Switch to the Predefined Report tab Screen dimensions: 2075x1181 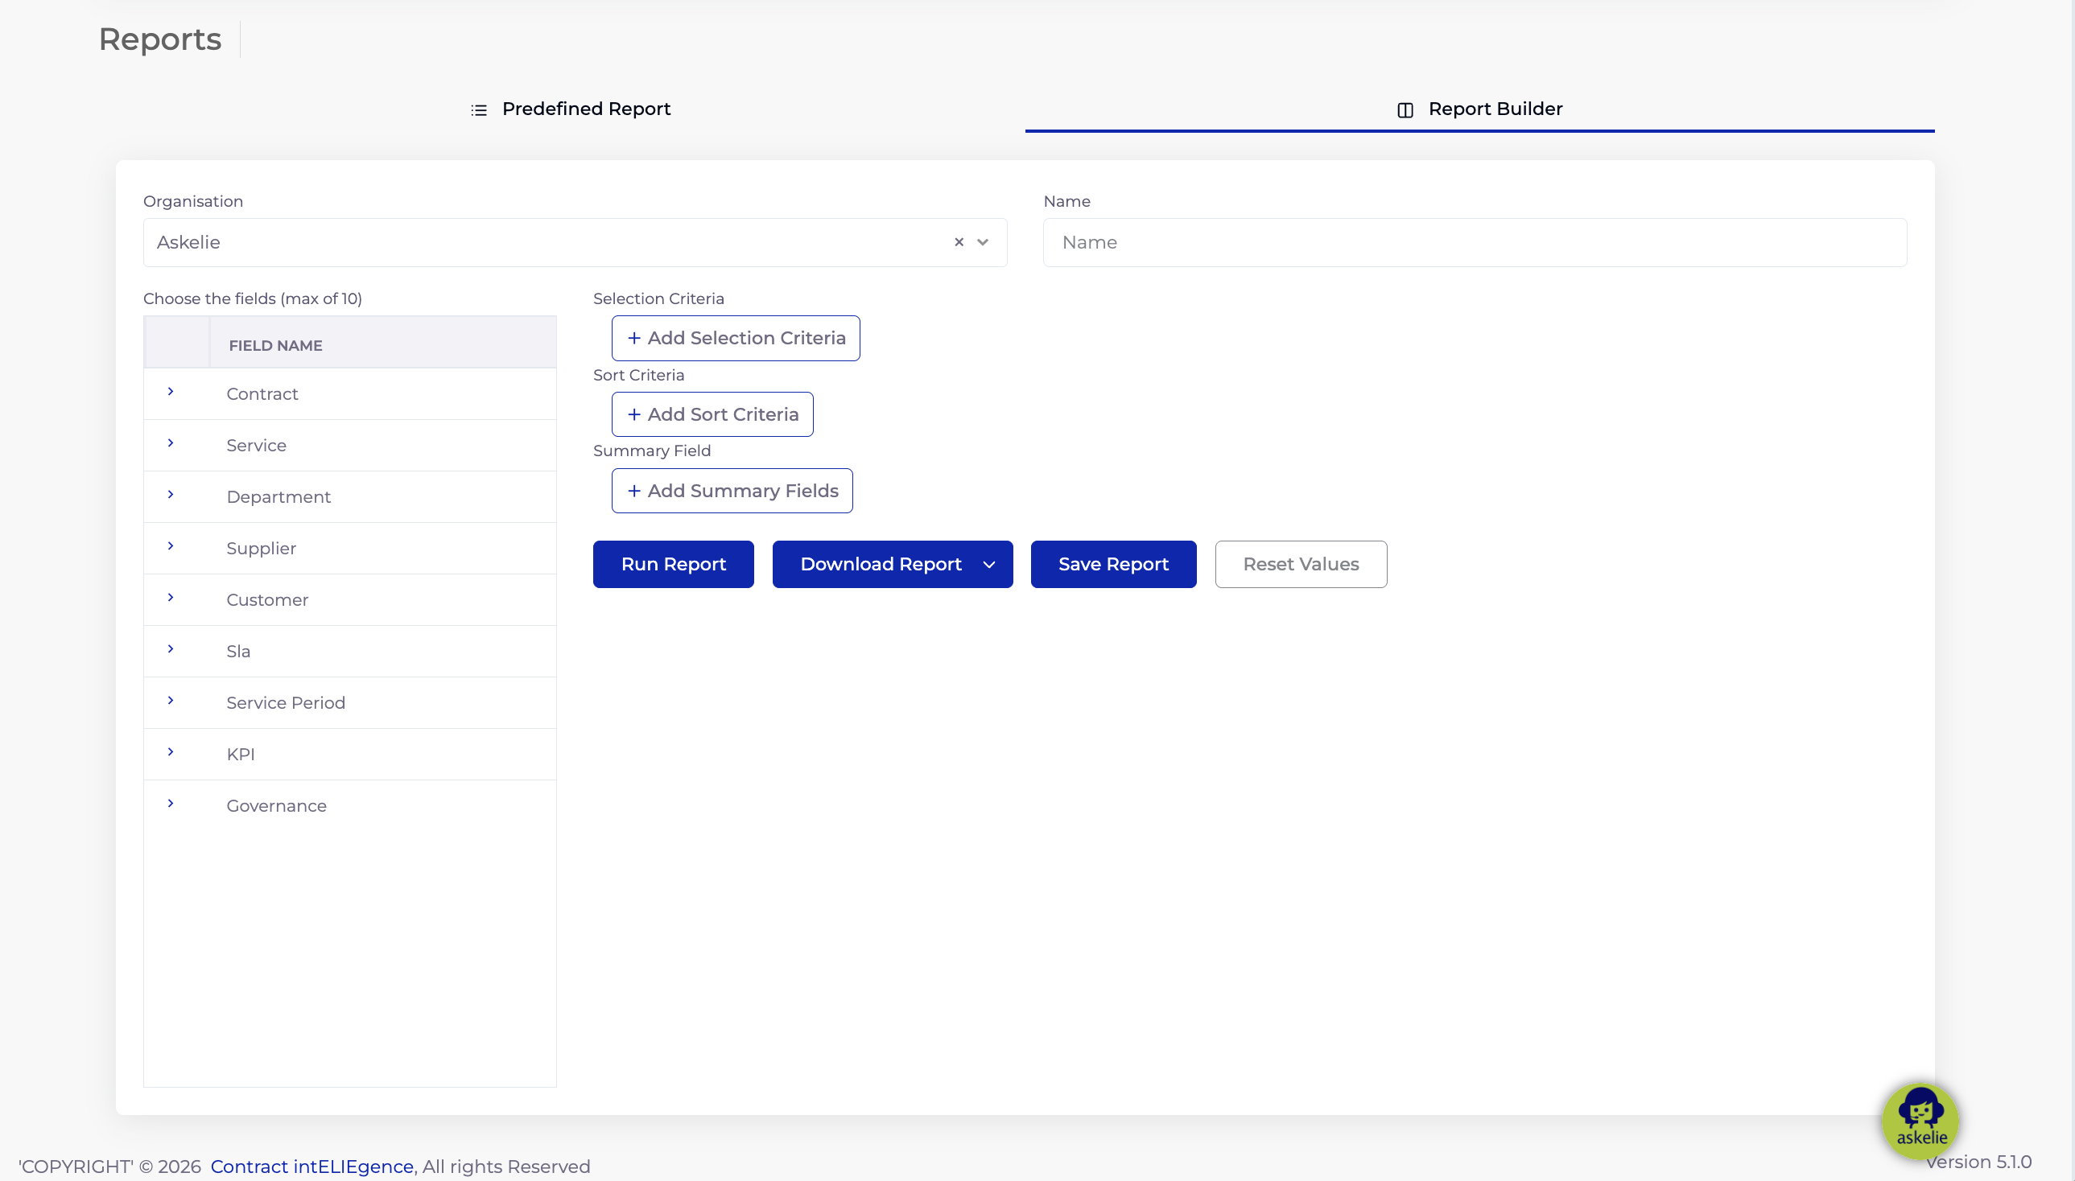tap(571, 109)
